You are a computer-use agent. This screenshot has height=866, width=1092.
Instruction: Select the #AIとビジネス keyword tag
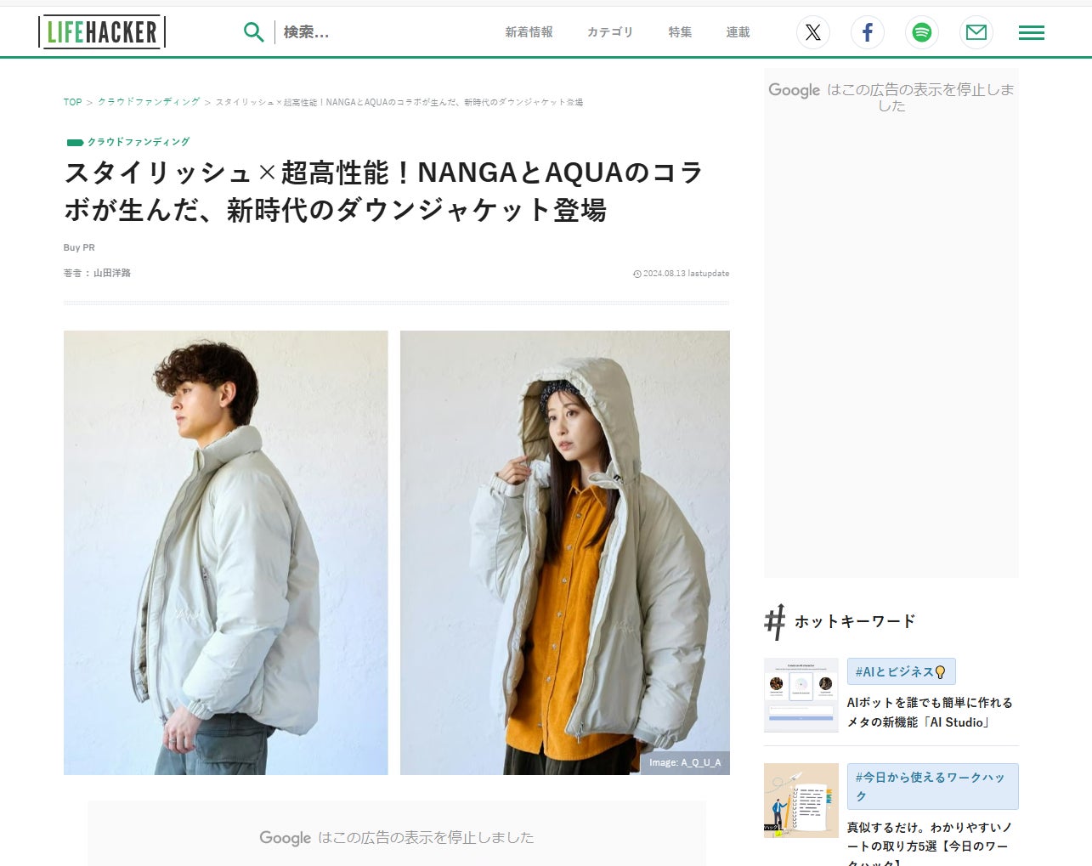click(902, 671)
